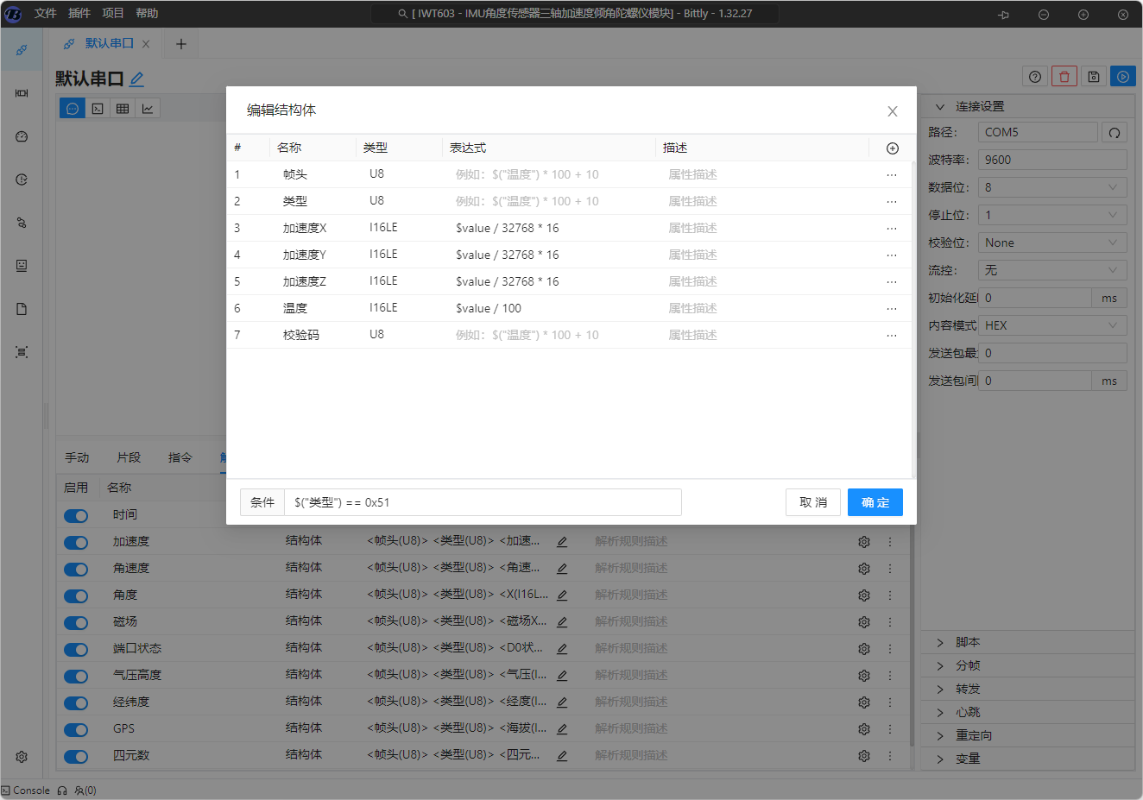The image size is (1143, 800).
Task: Open the 插件 menu
Action: [x=79, y=14]
